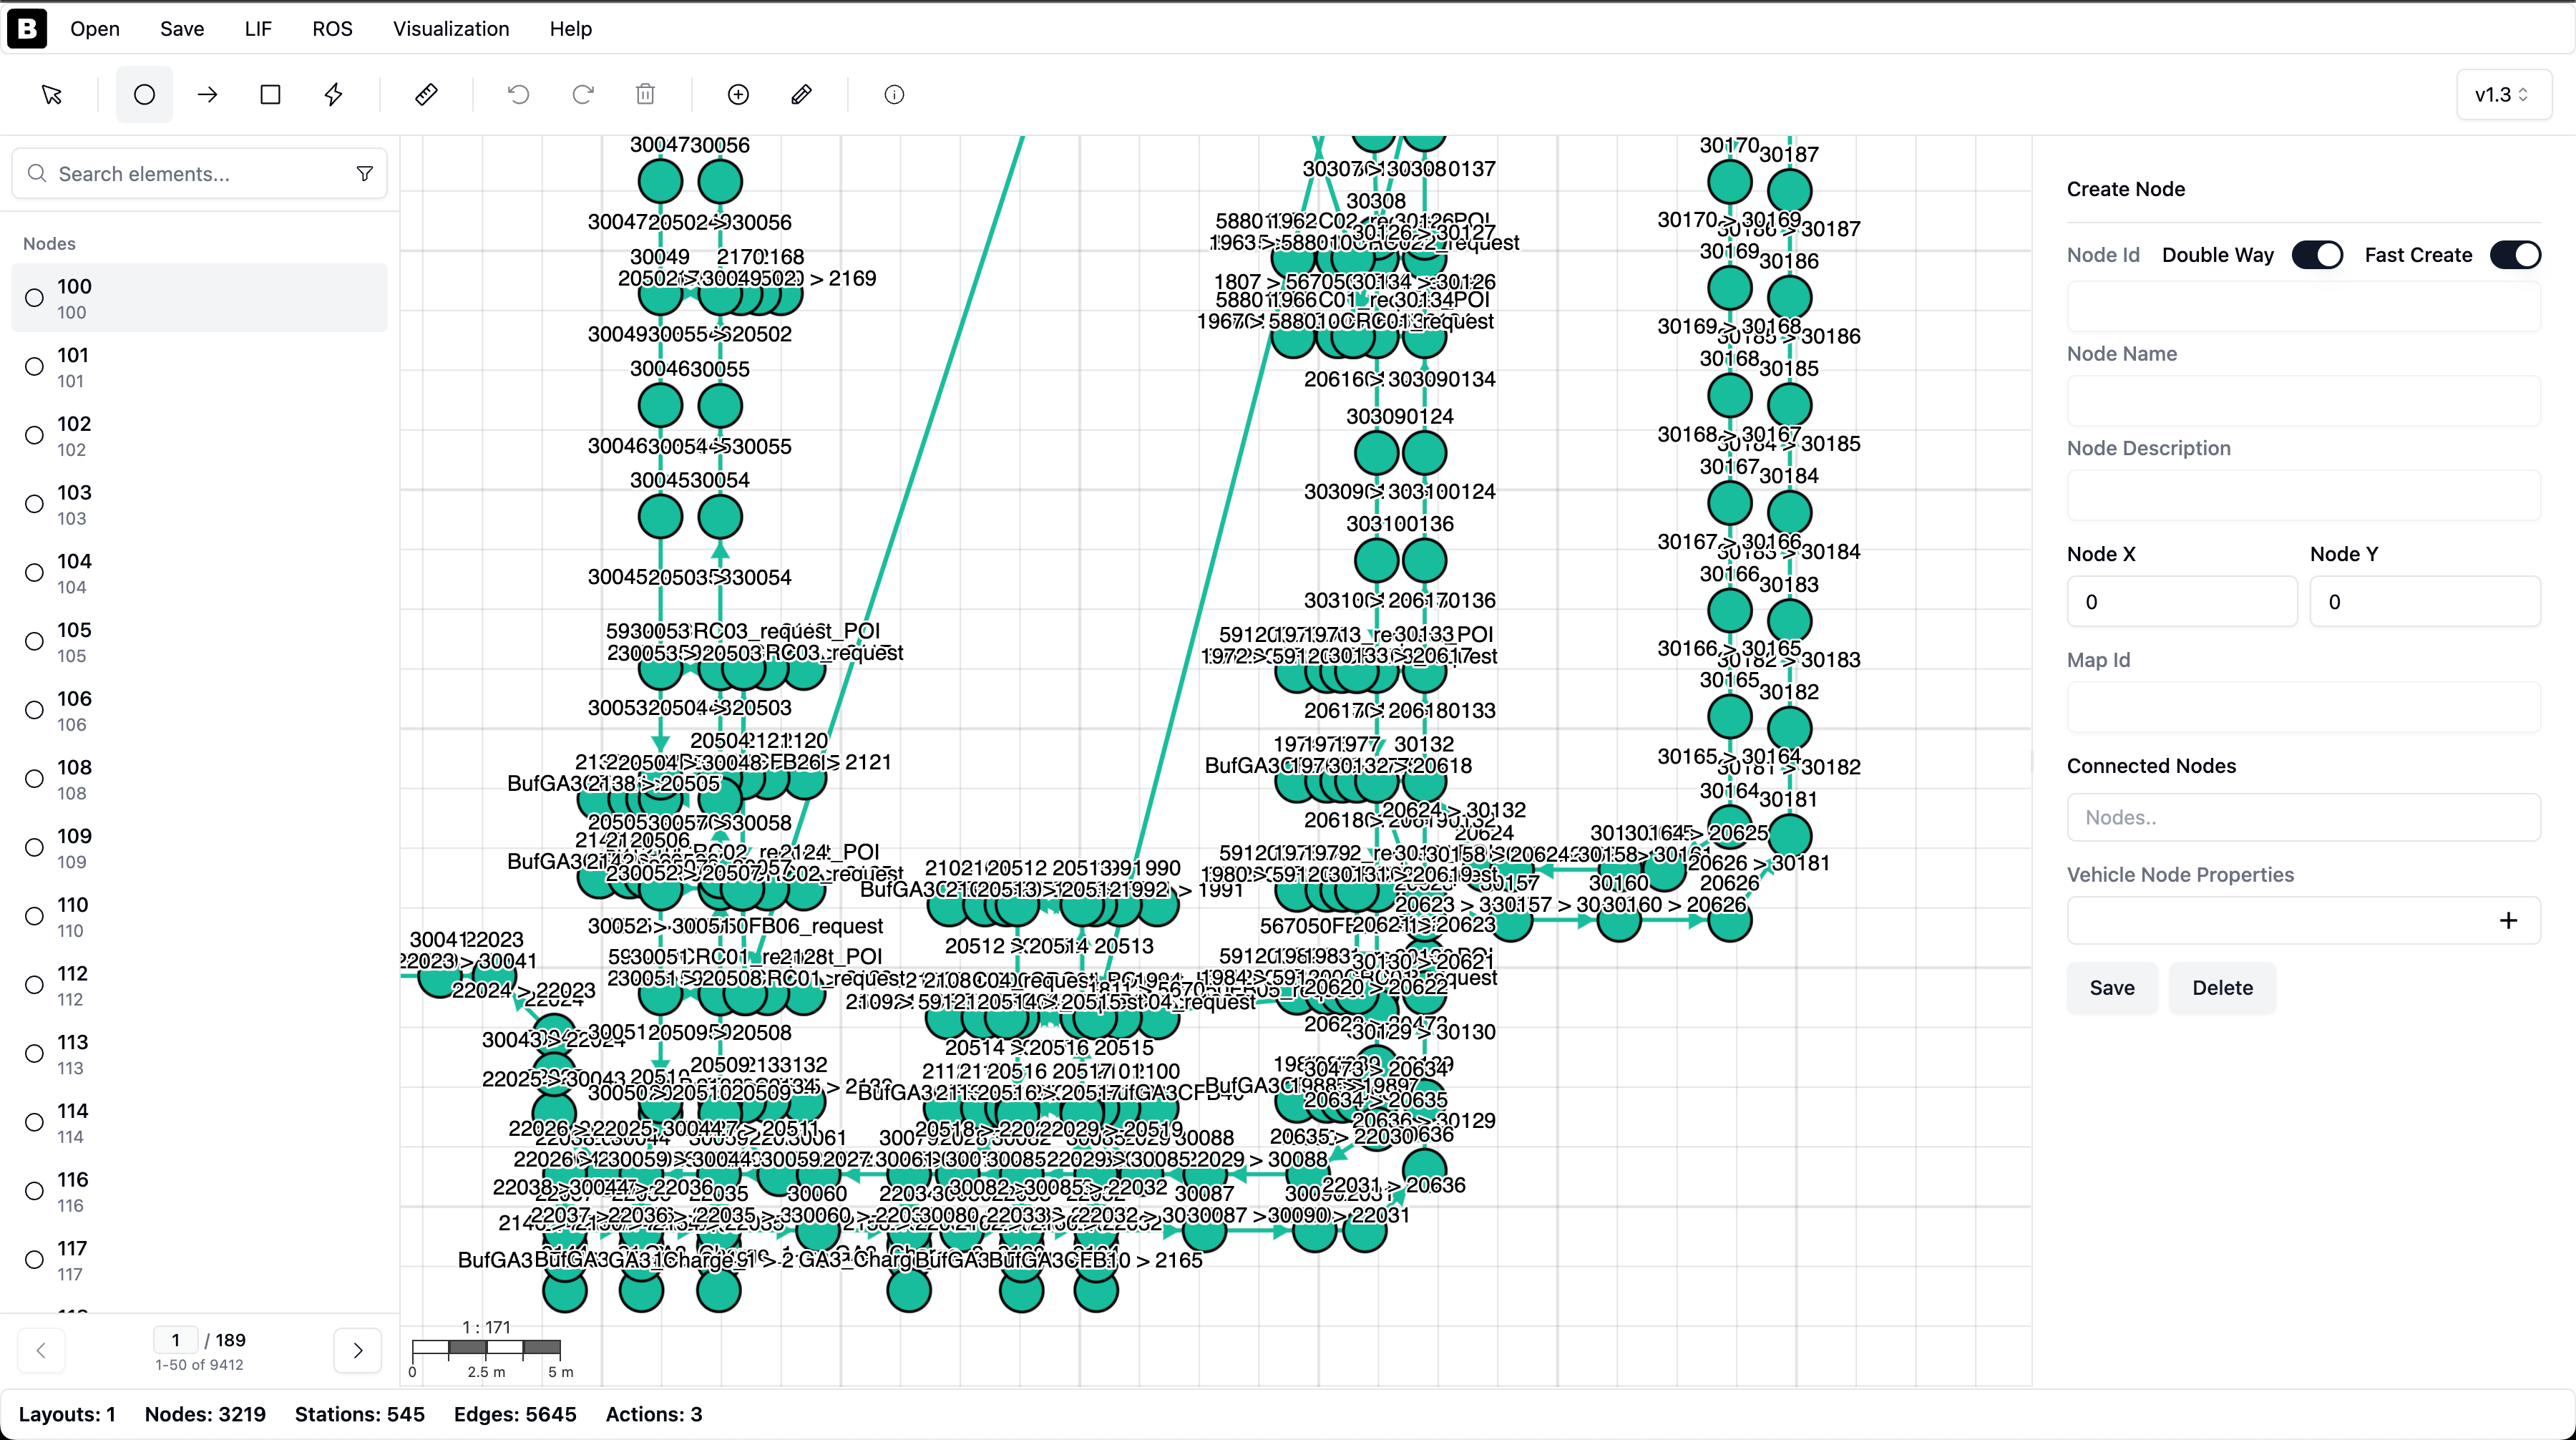This screenshot has height=1440, width=2576.
Task: Select the square station tool
Action: (x=270, y=94)
